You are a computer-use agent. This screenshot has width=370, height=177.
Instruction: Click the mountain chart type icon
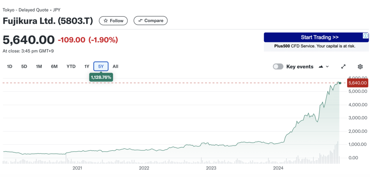[321, 67]
